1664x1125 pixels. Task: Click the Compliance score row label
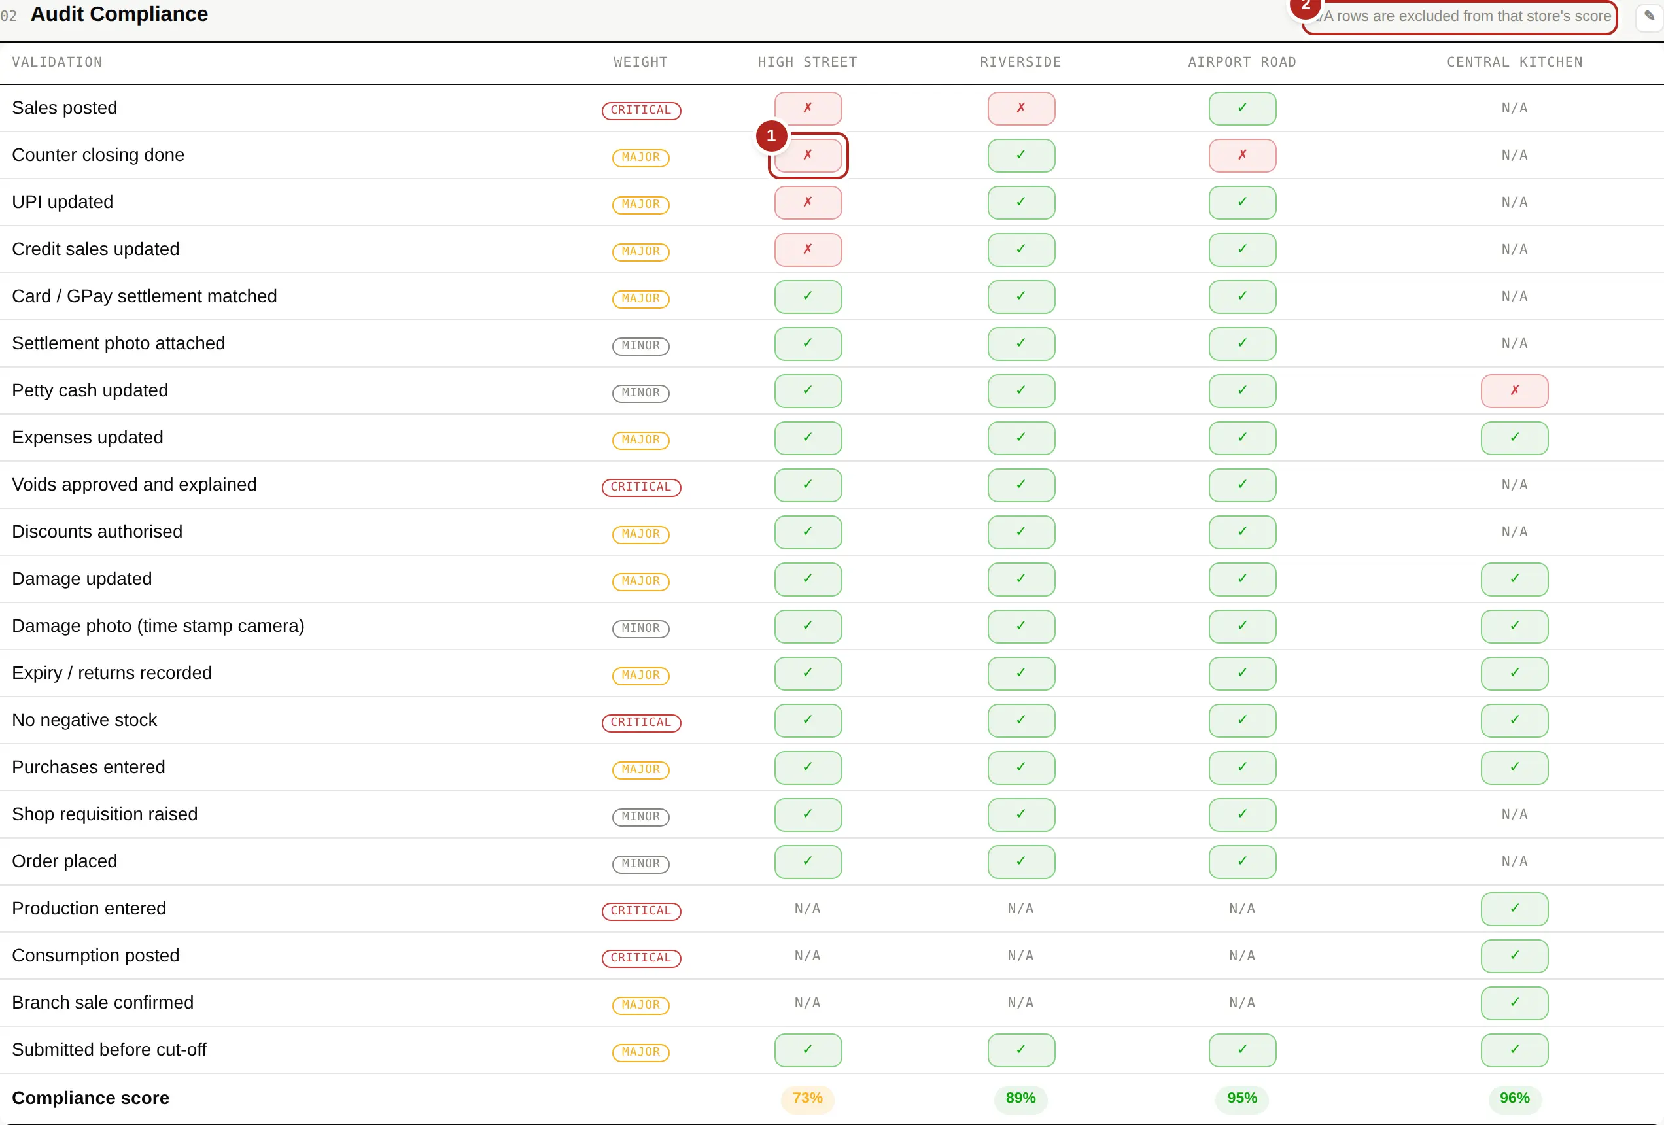click(x=90, y=1098)
